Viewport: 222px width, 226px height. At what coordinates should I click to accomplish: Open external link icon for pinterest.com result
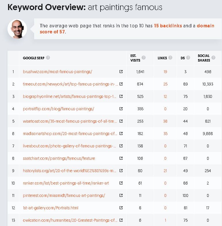(121, 195)
